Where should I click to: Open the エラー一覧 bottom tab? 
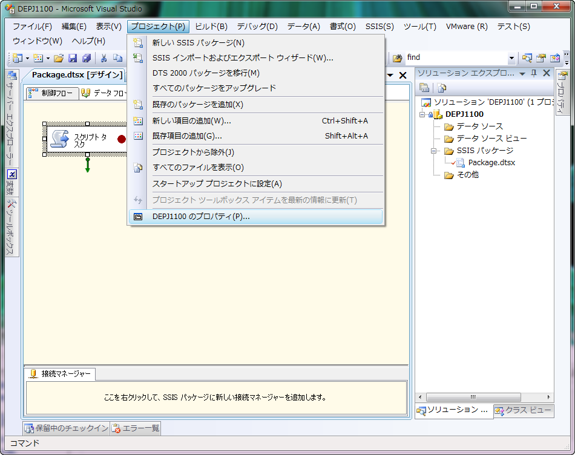136,428
